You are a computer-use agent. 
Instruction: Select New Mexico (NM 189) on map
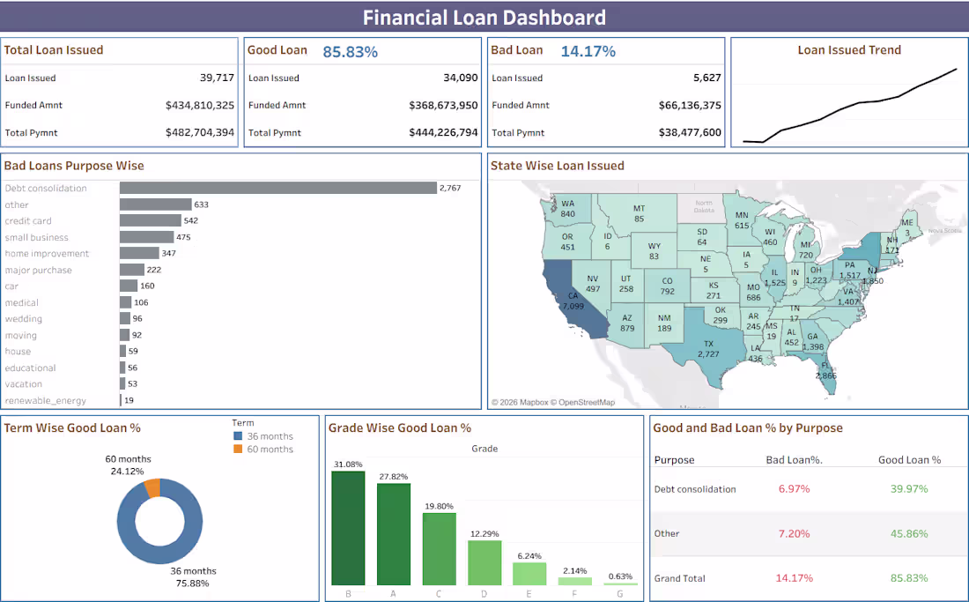point(664,323)
